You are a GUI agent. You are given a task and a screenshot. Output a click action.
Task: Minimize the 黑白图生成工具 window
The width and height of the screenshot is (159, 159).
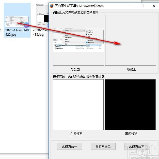pyautogui.click(x=131, y=6)
